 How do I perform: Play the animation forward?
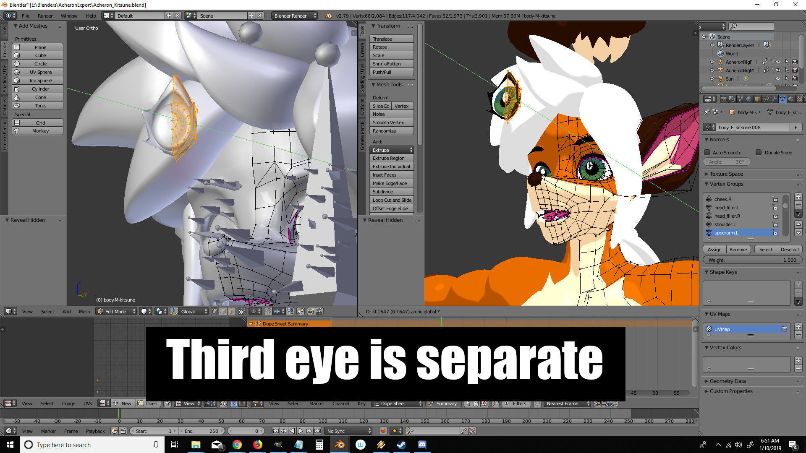pyautogui.click(x=301, y=431)
